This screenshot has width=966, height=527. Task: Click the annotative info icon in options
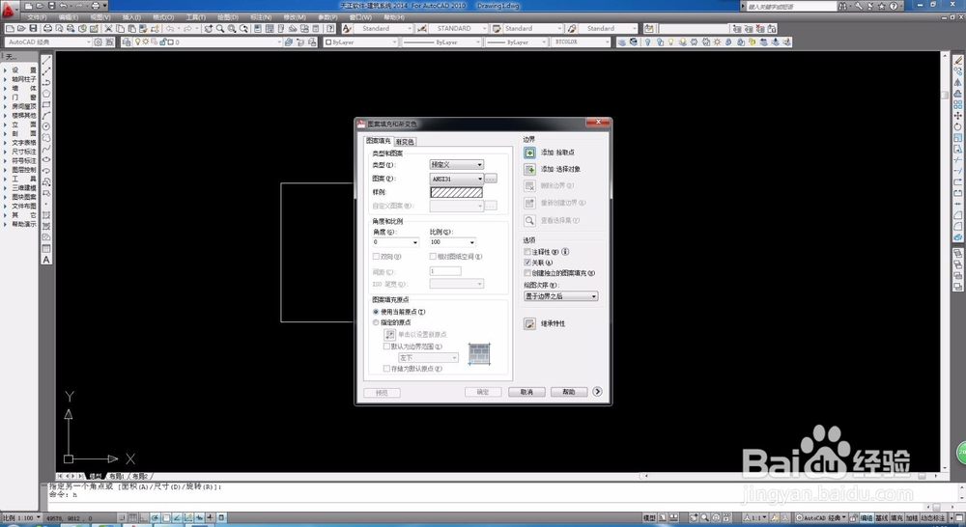coord(565,251)
